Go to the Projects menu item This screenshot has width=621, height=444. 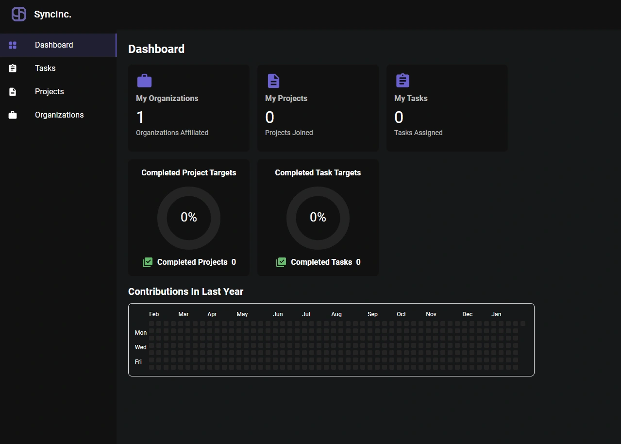click(x=49, y=92)
